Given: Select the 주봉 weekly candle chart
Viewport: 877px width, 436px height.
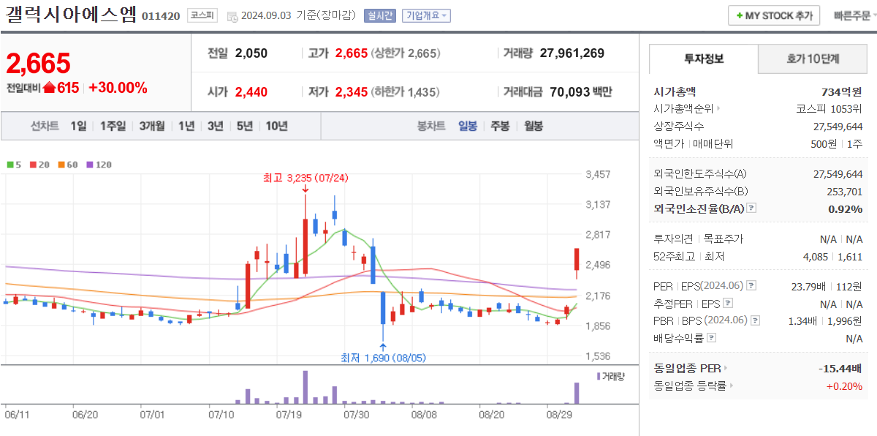Looking at the screenshot, I should [x=500, y=126].
